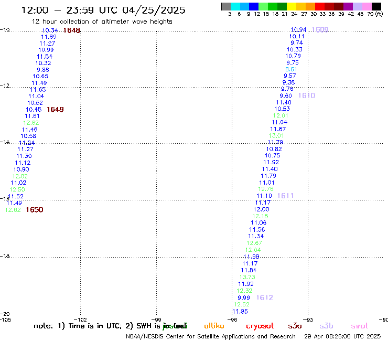
Task: Pick the pink swatch near the 70 label
Action: (x=367, y=6)
